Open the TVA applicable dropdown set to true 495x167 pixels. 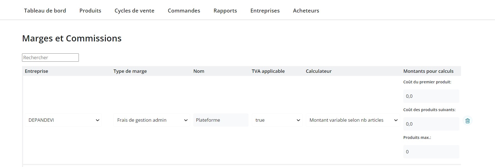[277, 120]
